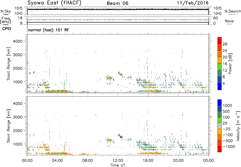Select the "Freq. [MHz]" axis label

click(x=6, y=20)
